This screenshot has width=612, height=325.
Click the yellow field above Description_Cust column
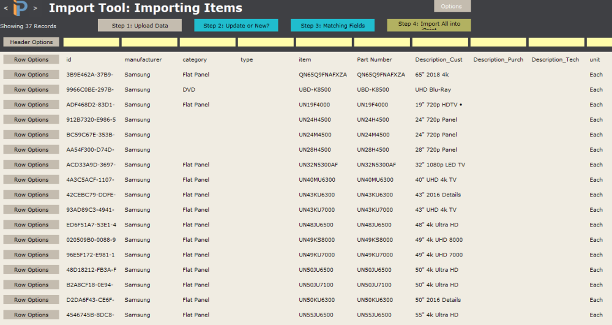coord(440,42)
